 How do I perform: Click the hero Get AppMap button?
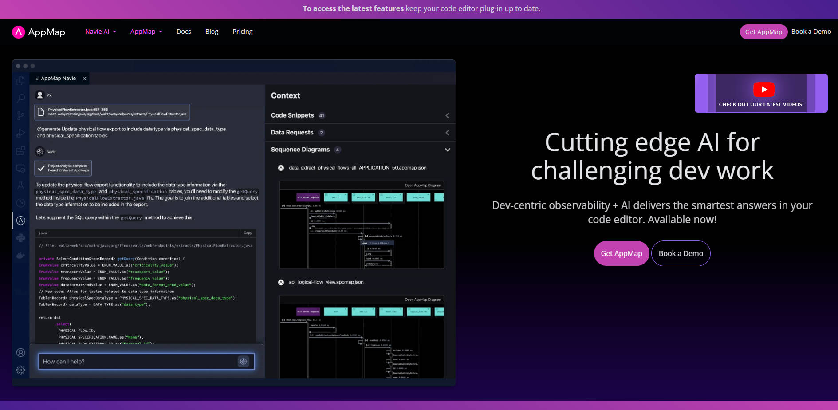tap(621, 253)
